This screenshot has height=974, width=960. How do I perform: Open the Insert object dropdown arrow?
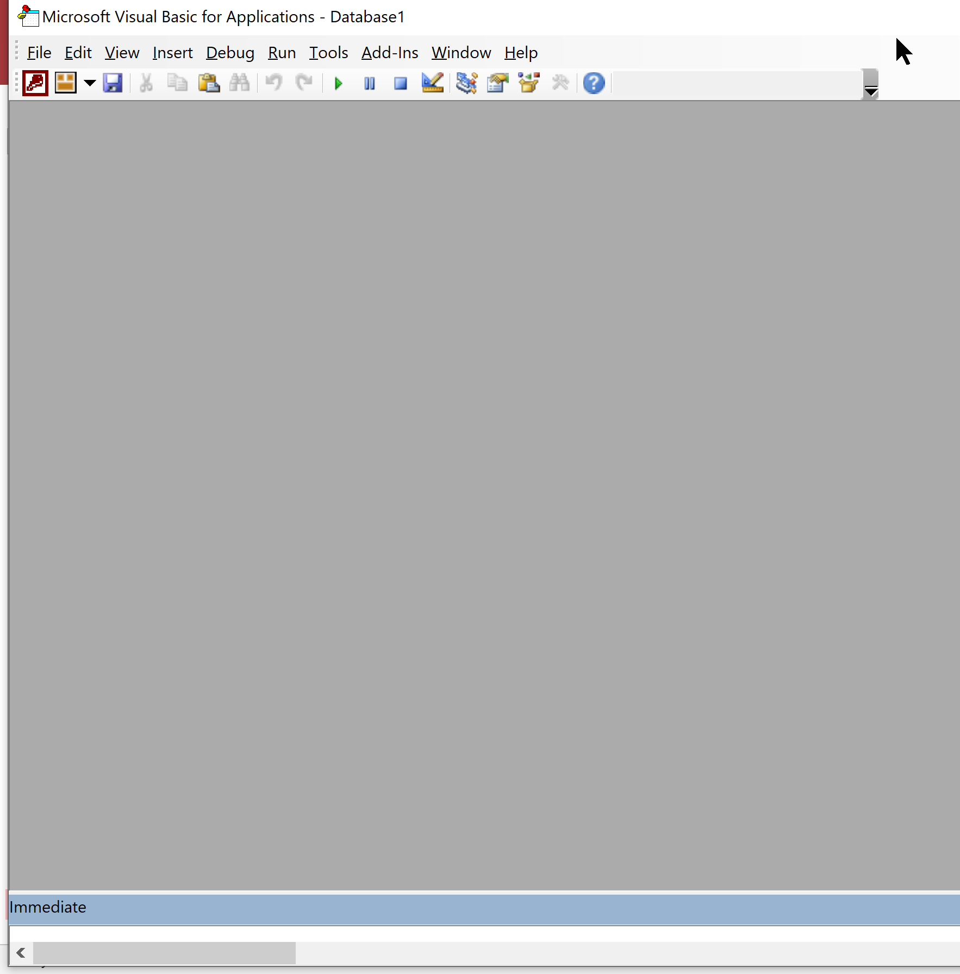[90, 83]
